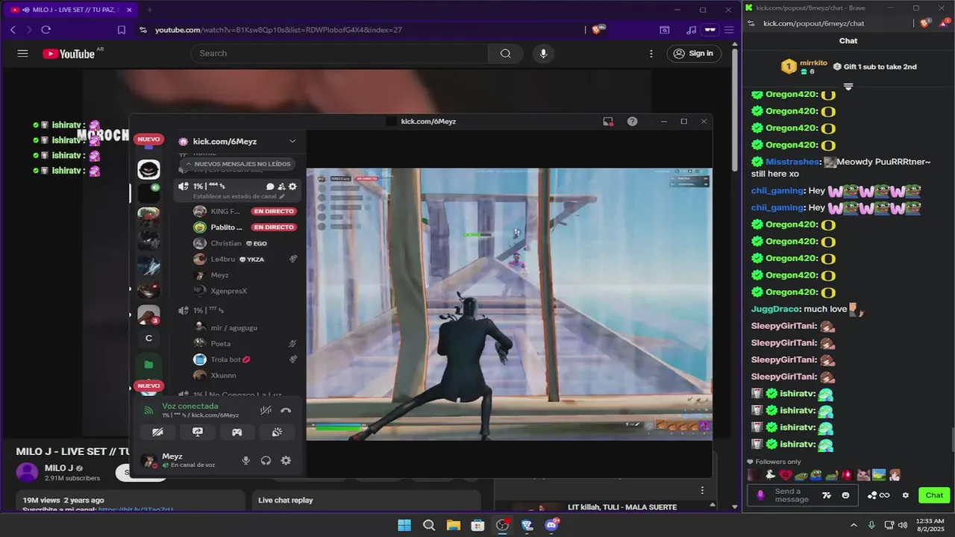Viewport: 955px width, 537px height.
Task: Select Pablito user in voice channel
Action: (245, 227)
